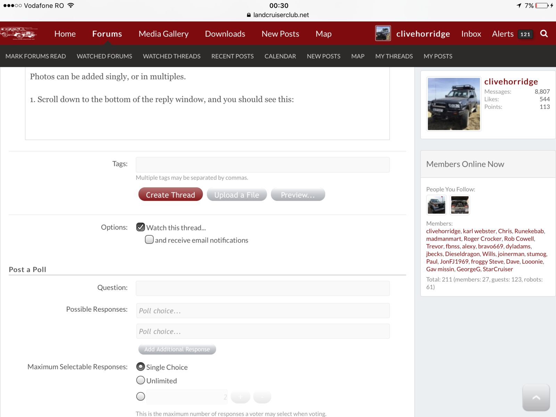
Task: Open My Posts link
Action: coord(438,56)
